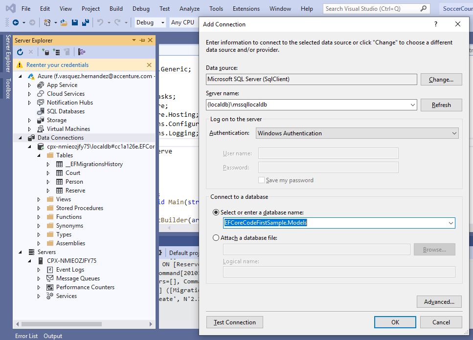Image resolution: width=473 pixels, height=340 pixels.
Task: Click the Visual Studio logo icon
Action: click(x=11, y=8)
